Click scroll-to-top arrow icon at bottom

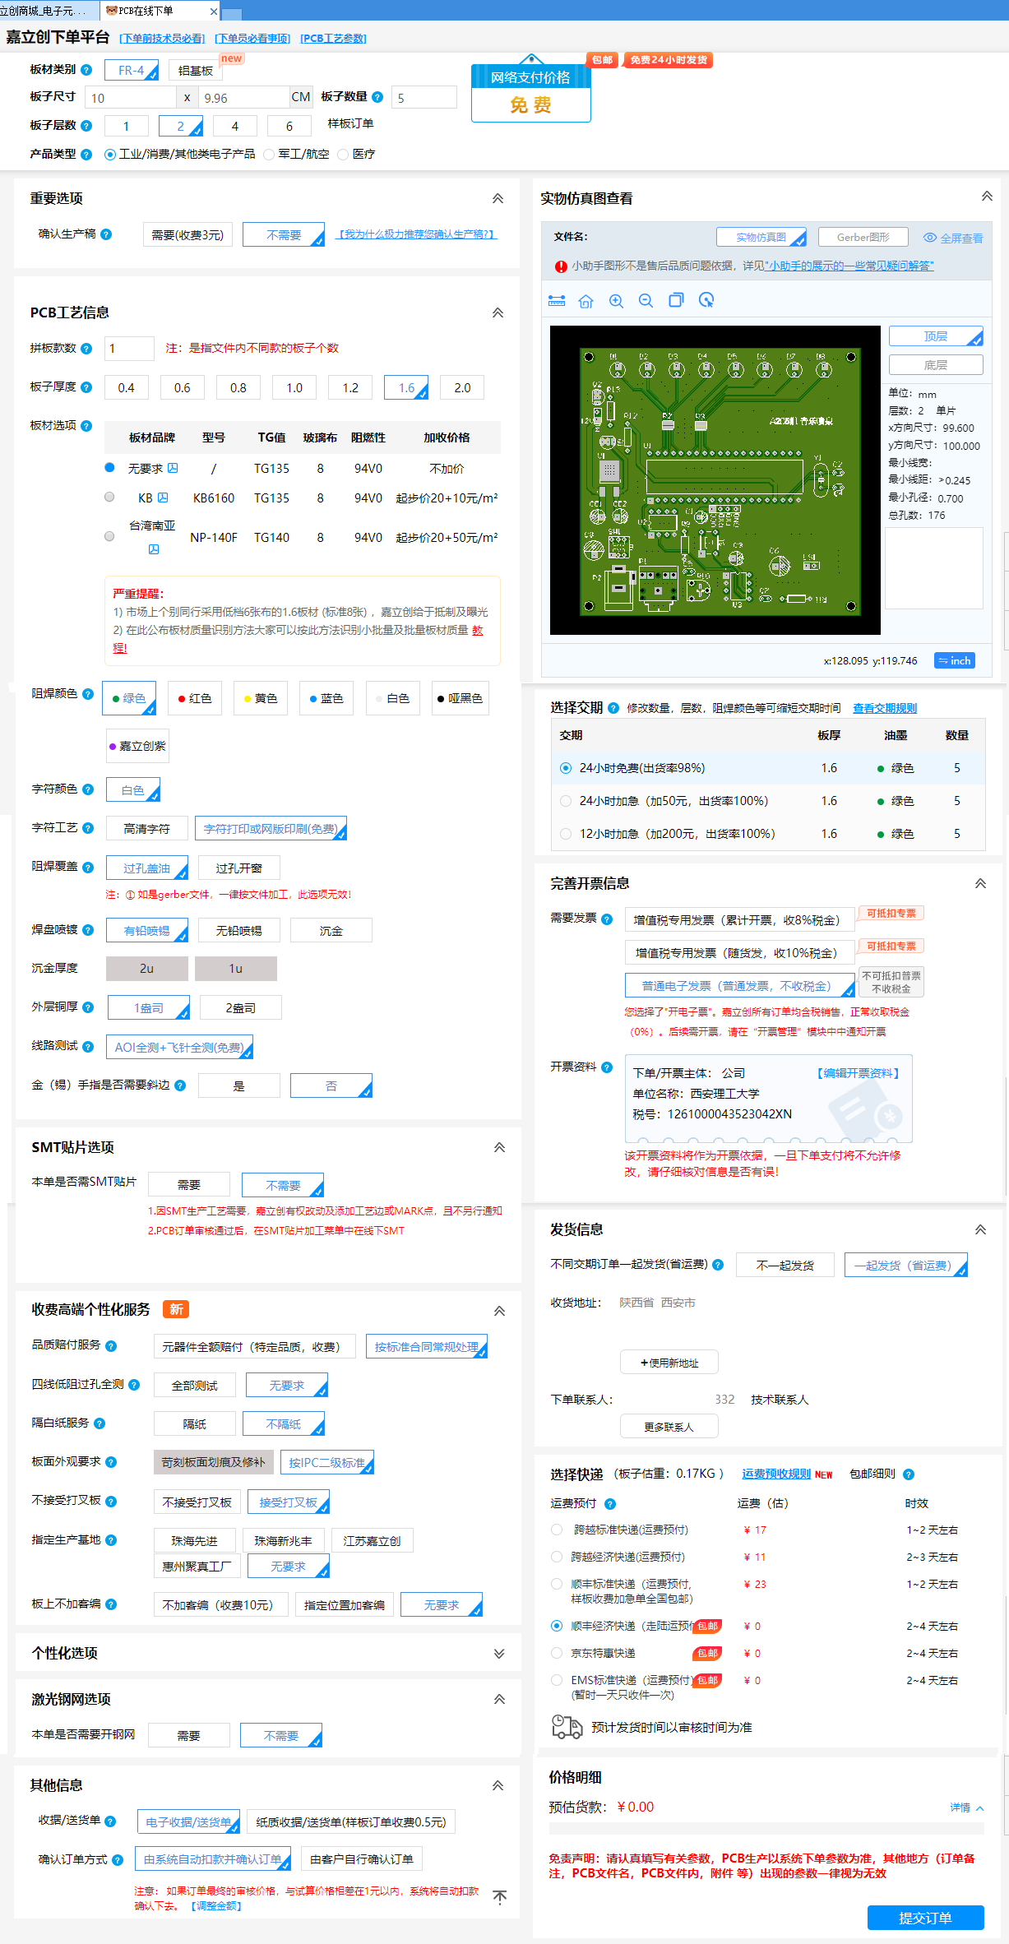[499, 1897]
